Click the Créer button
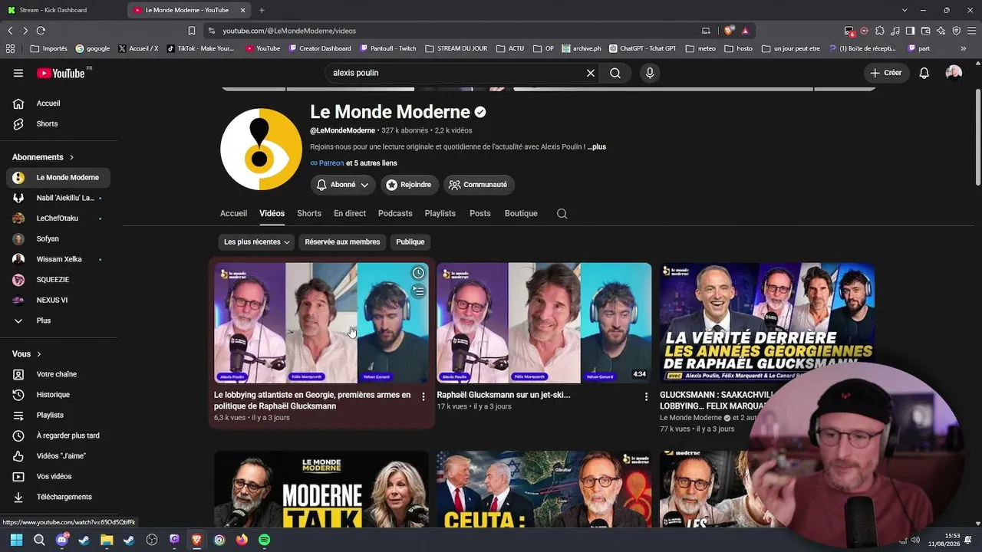Screen dimensions: 982x552 click(x=886, y=73)
